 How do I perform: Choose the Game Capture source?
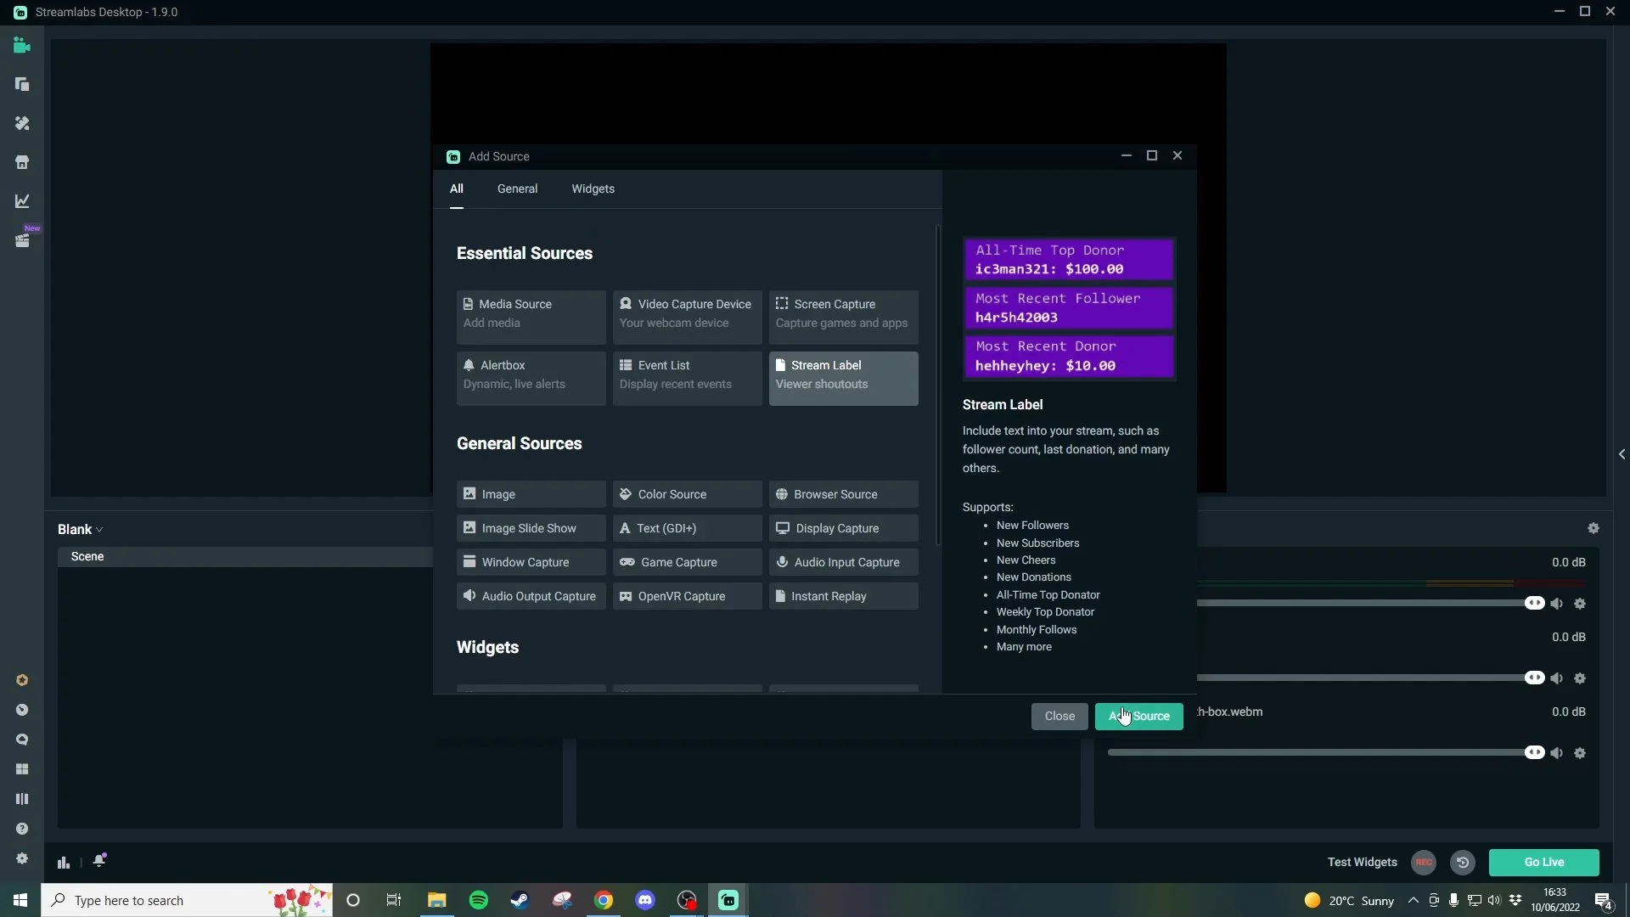(688, 562)
